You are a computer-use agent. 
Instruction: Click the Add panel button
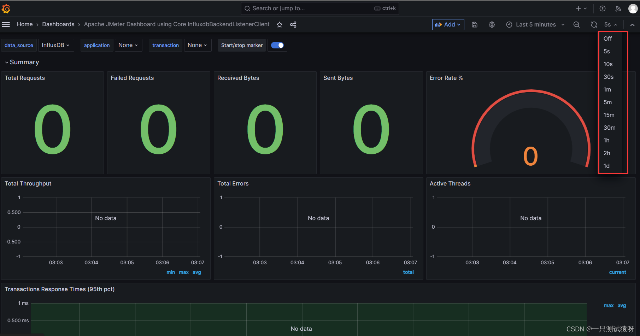[448, 24]
